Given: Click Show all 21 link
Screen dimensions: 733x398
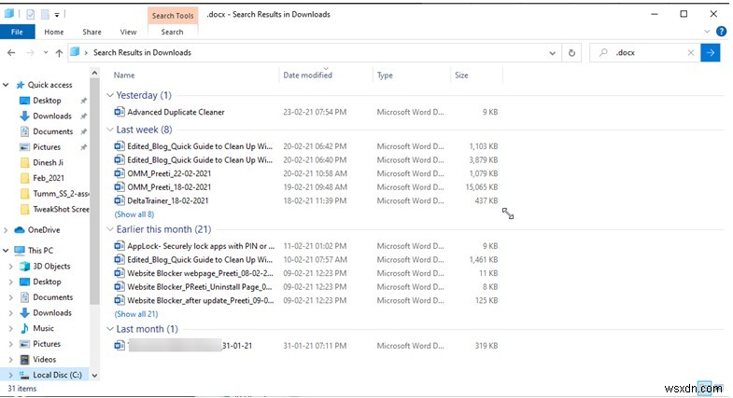Looking at the screenshot, I should pos(136,314).
